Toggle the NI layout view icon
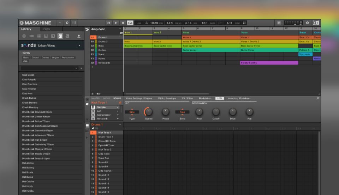 316,23
